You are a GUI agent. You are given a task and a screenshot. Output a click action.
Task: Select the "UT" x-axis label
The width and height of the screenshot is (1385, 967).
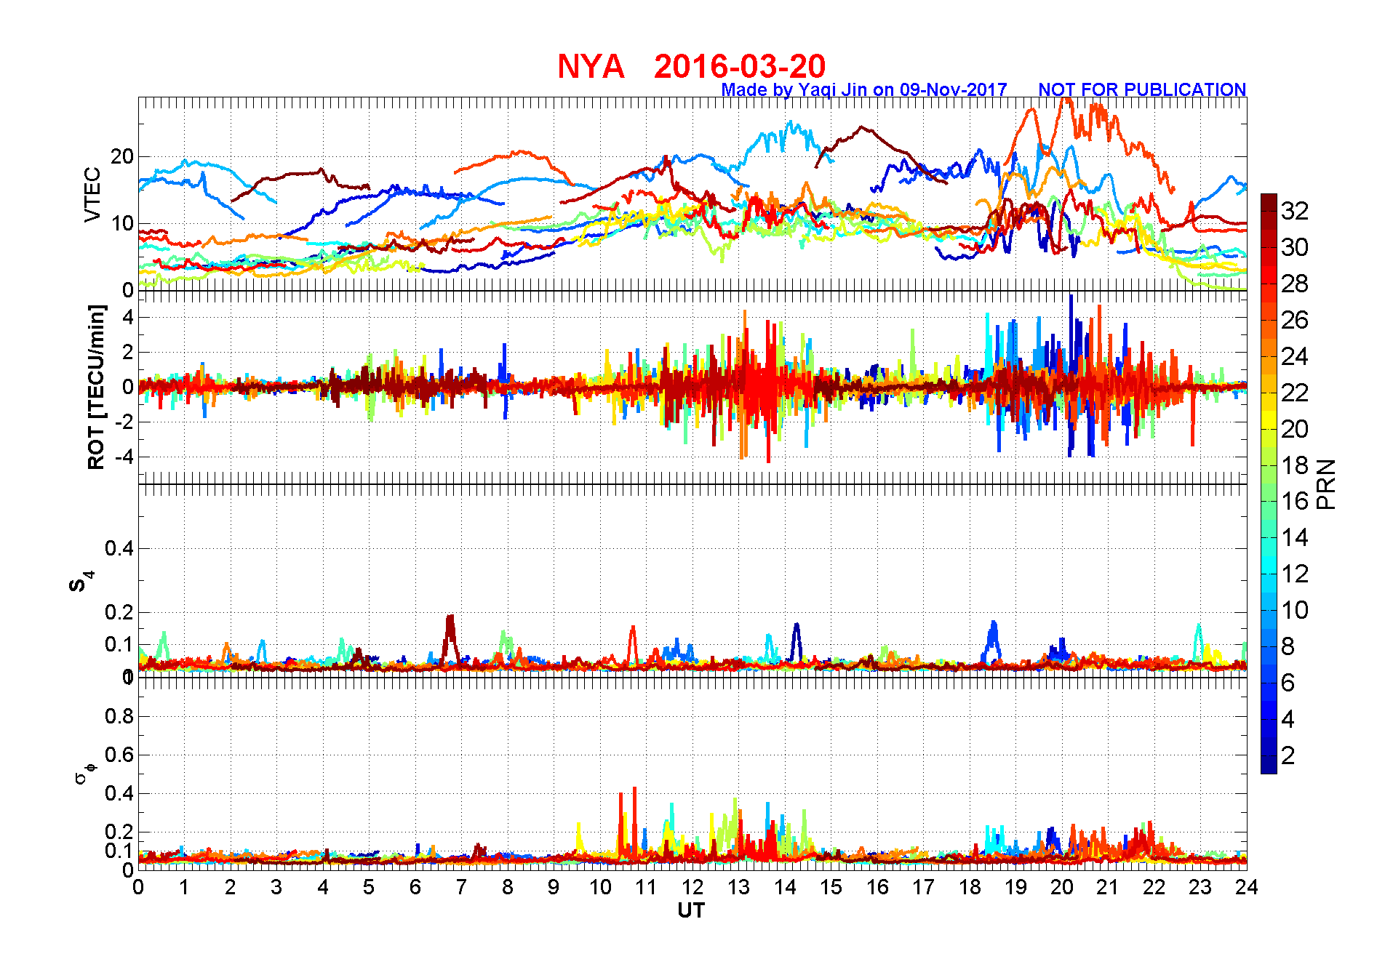click(691, 910)
